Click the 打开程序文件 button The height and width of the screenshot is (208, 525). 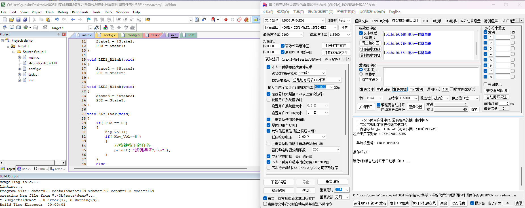point(336,46)
